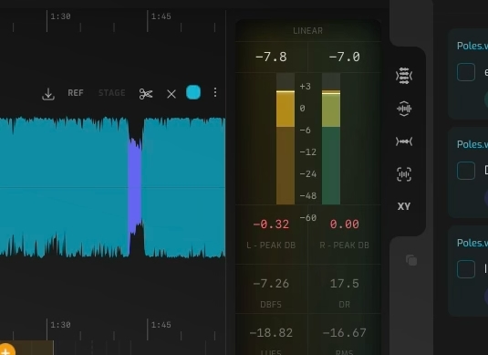Click the -18.82 LUFS value
This screenshot has width=488, height=355.
tap(271, 333)
